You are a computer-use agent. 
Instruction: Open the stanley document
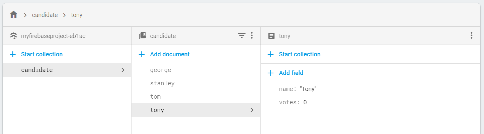tap(196, 83)
